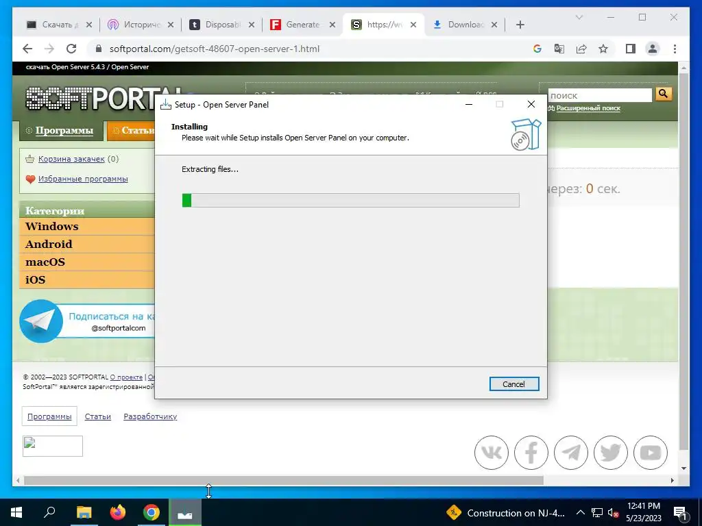Screen dimensions: 702x526
Task: Click the setup dialog title bar download icon
Action: click(x=166, y=105)
